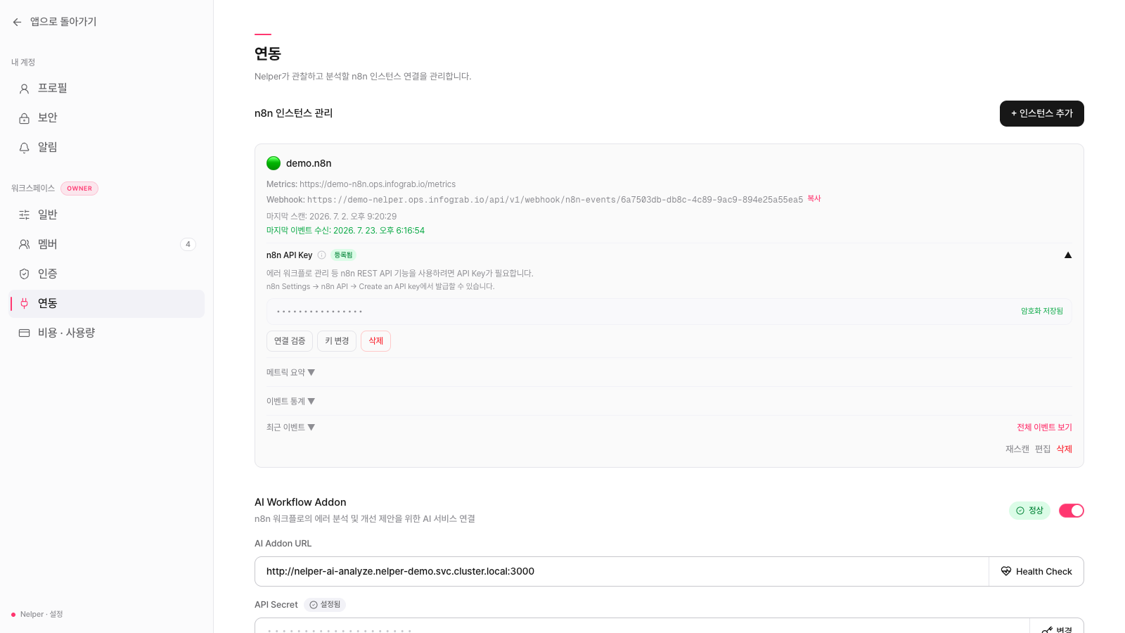This screenshot has width=1125, height=633.
Task: Click the bell icon for 알림
Action: 24,148
